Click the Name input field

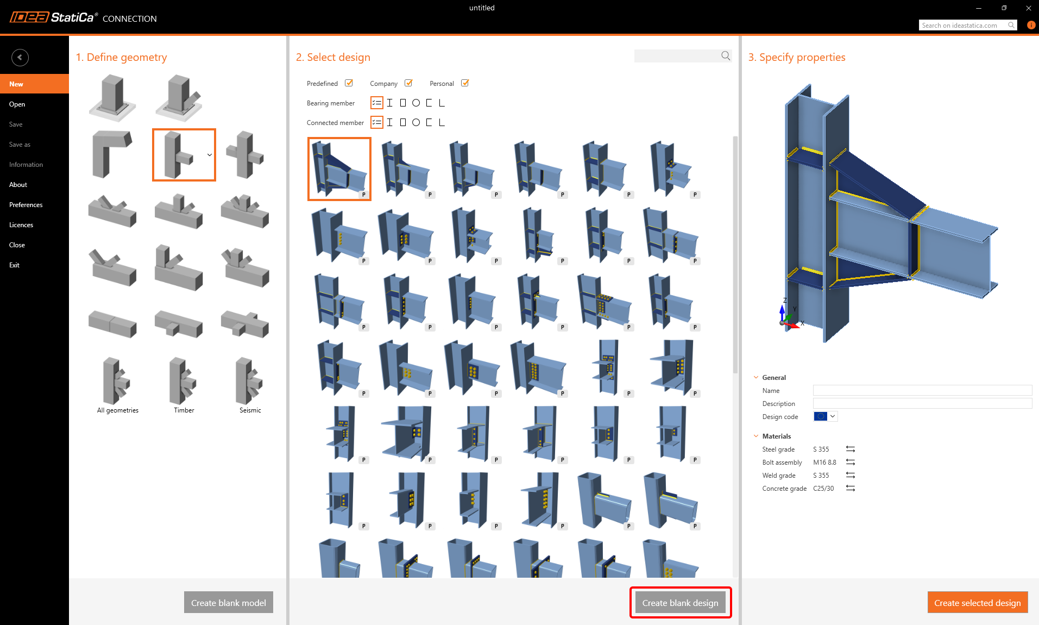[922, 390]
